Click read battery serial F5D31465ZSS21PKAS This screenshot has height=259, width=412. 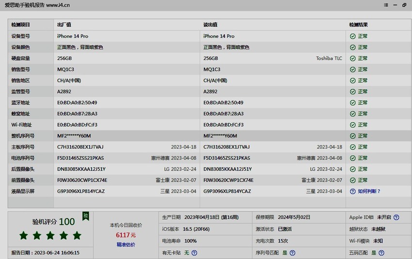click(x=227, y=158)
